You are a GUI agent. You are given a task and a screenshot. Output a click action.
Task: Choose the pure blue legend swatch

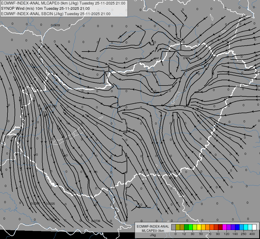[237, 227]
